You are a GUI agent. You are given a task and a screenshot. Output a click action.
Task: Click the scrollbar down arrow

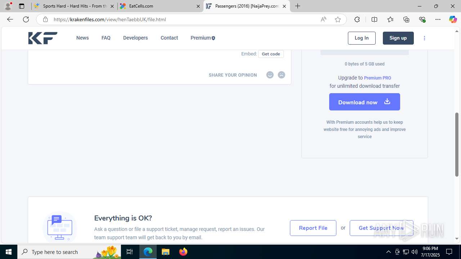pos(457,238)
